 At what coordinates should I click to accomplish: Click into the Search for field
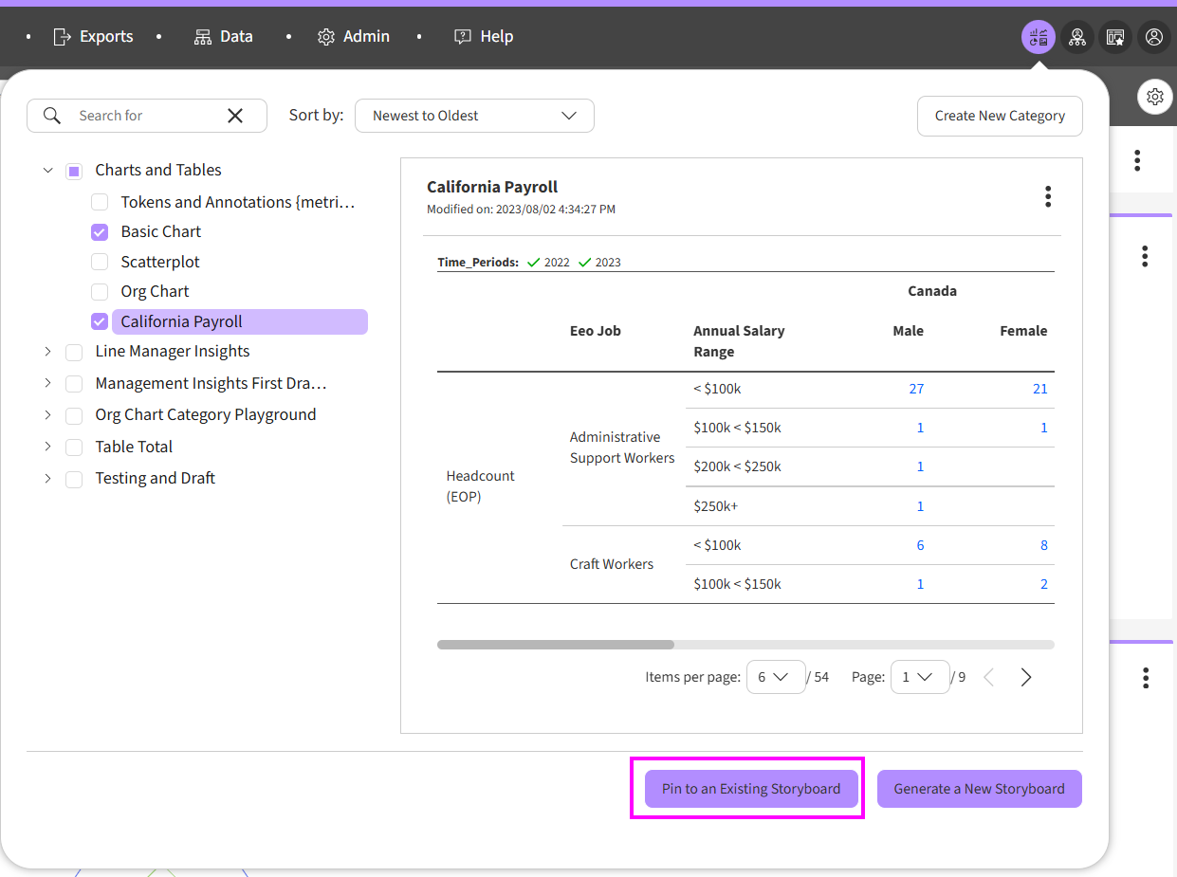[x=142, y=116]
